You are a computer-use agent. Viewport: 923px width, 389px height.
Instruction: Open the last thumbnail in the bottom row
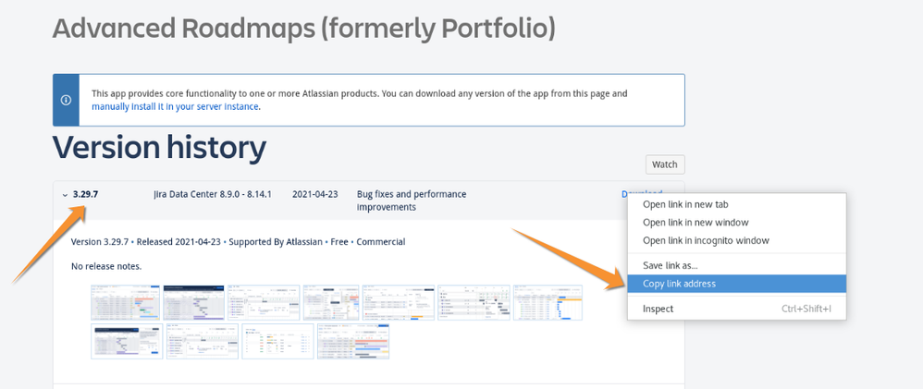pyautogui.click(x=353, y=341)
